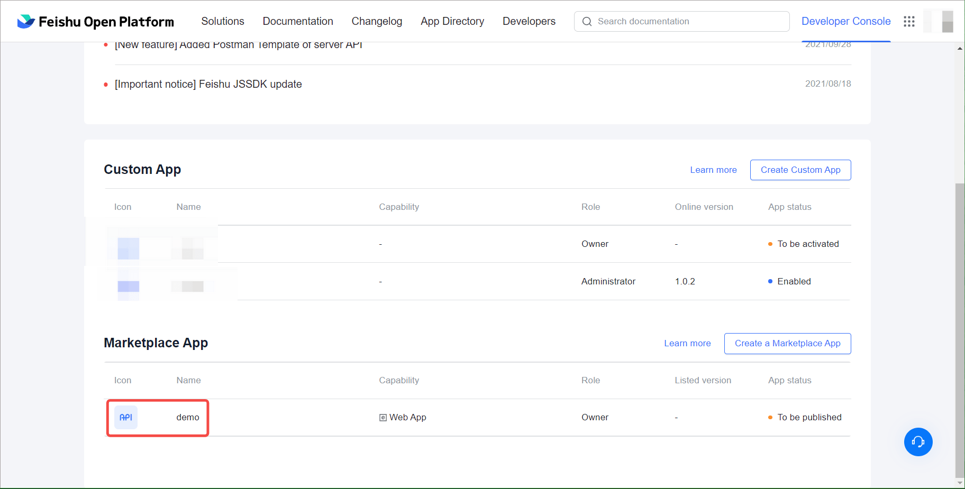
Task: Click Learn more next to Marketplace App
Action: 687,343
